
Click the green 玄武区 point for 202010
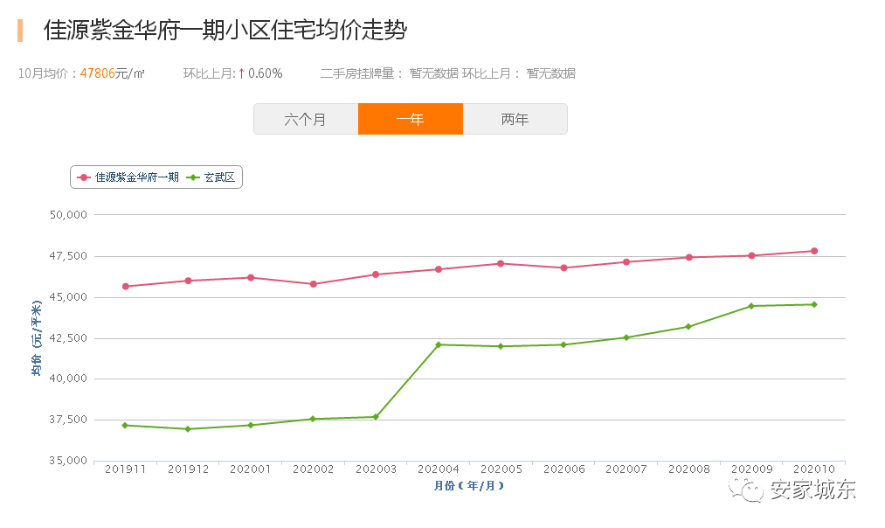tap(814, 304)
